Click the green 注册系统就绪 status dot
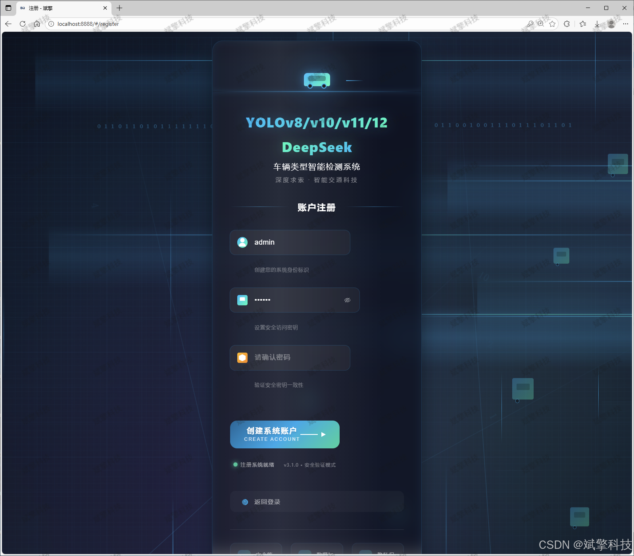634x556 pixels. (x=236, y=464)
